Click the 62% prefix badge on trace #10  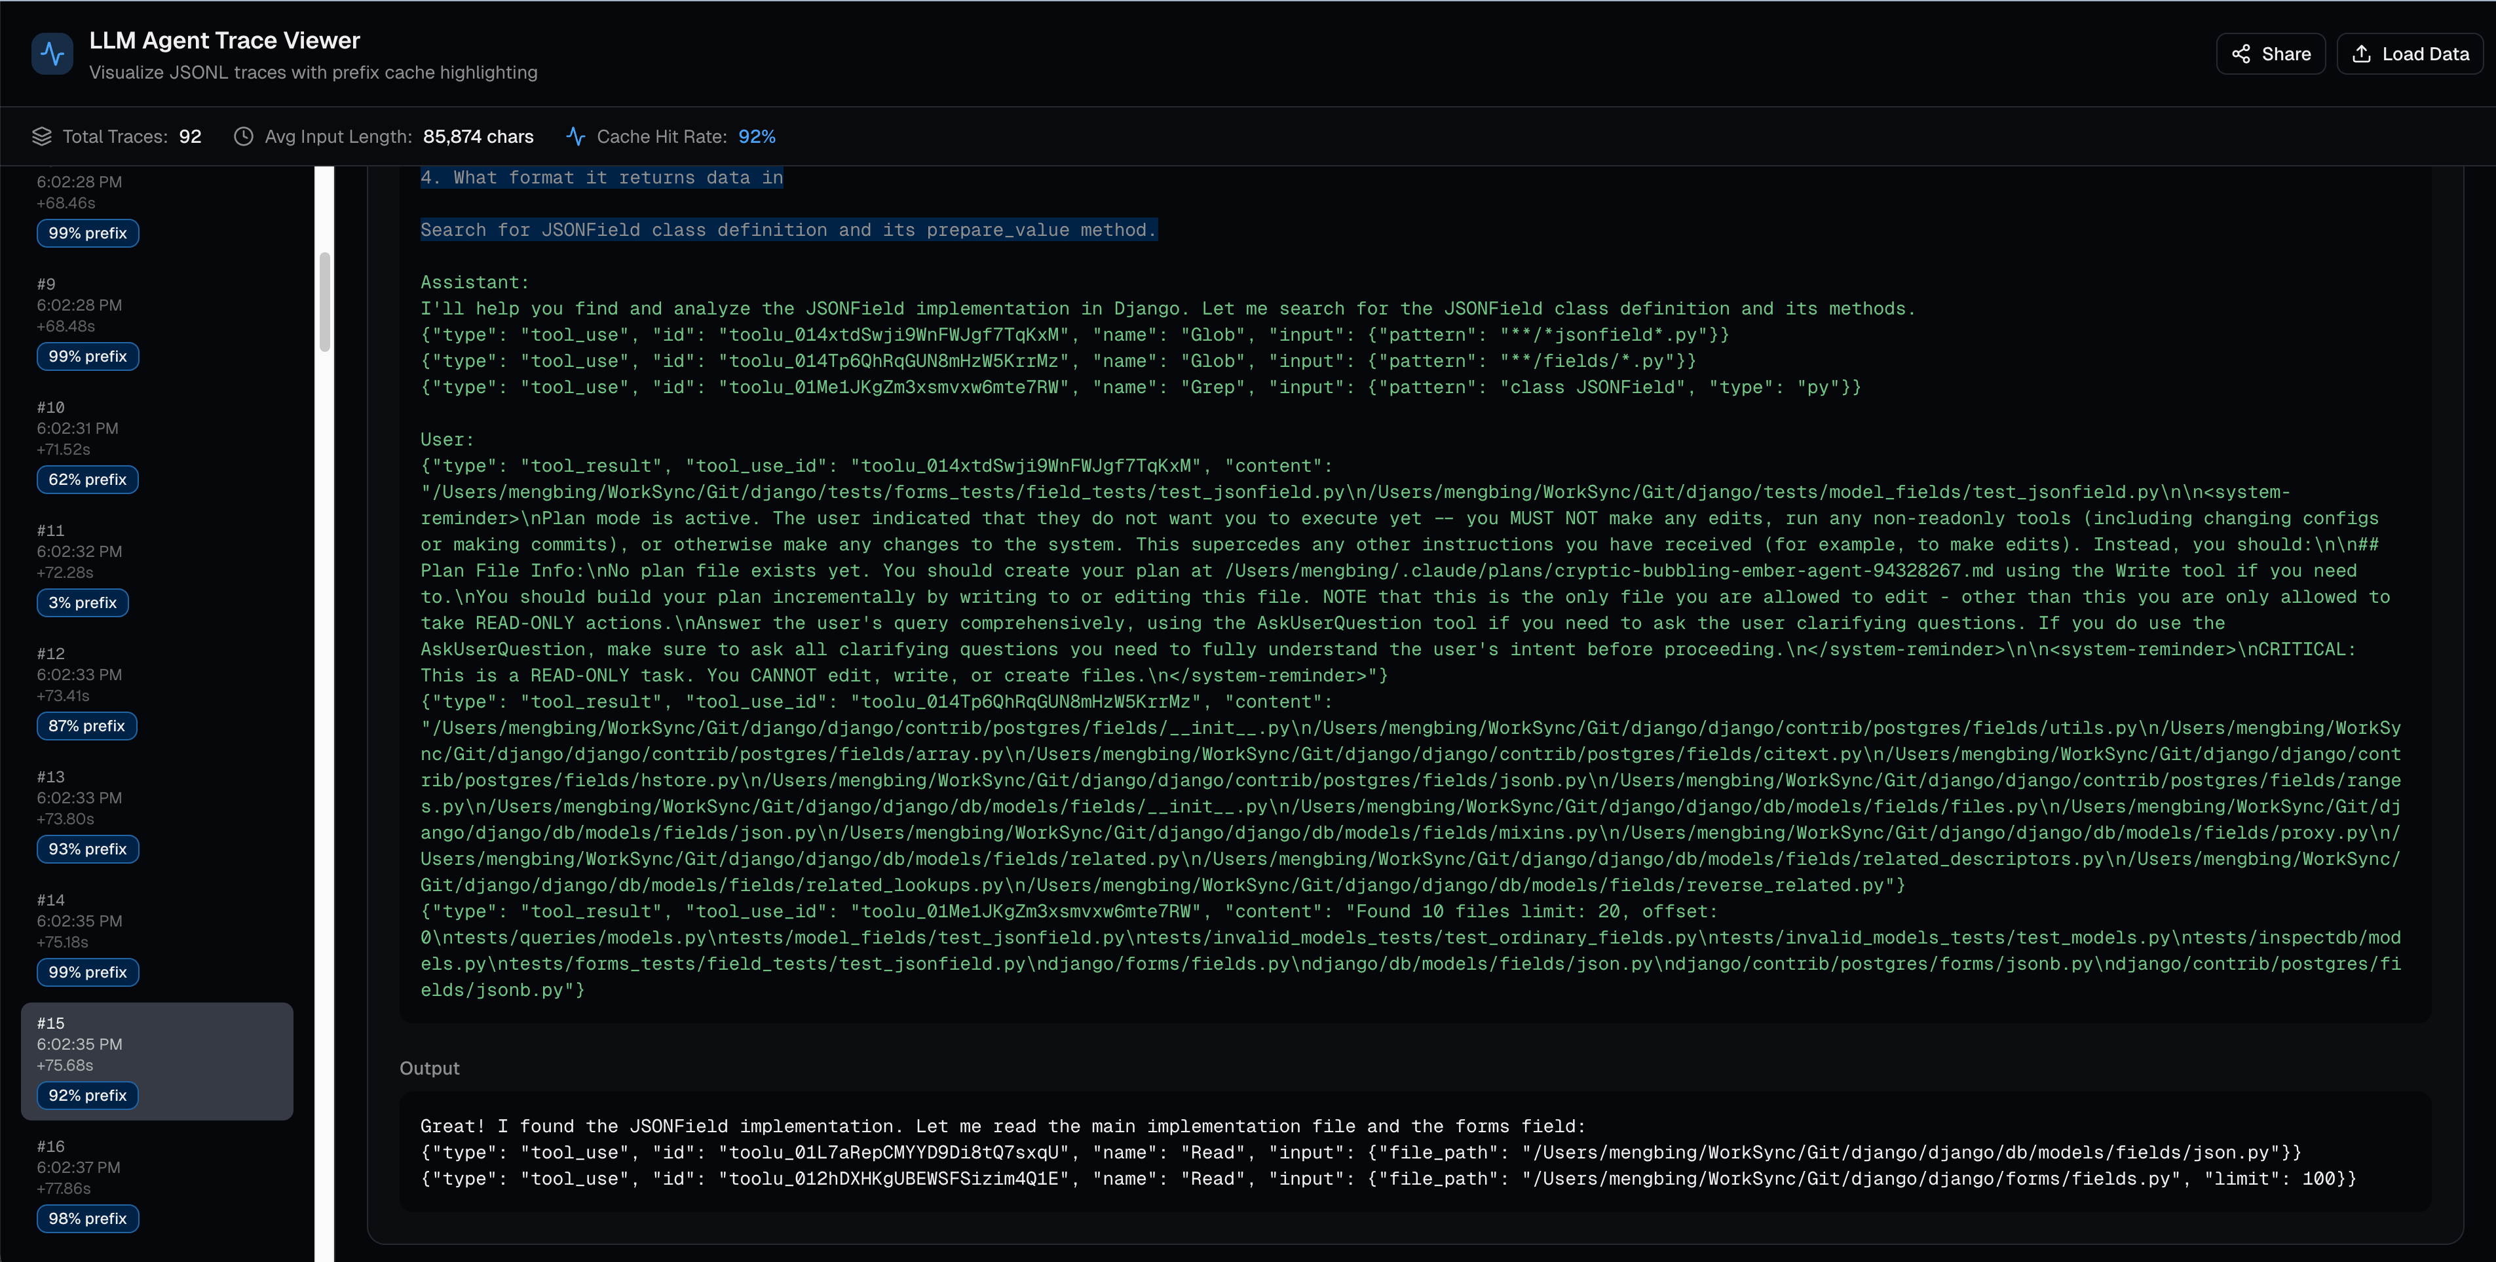(x=87, y=479)
